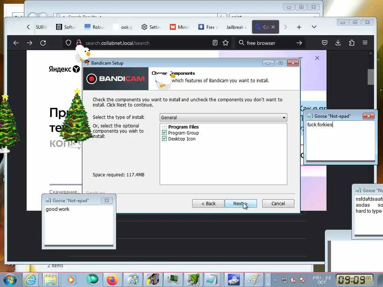
Task: Click the network tray icon
Action: (284, 280)
